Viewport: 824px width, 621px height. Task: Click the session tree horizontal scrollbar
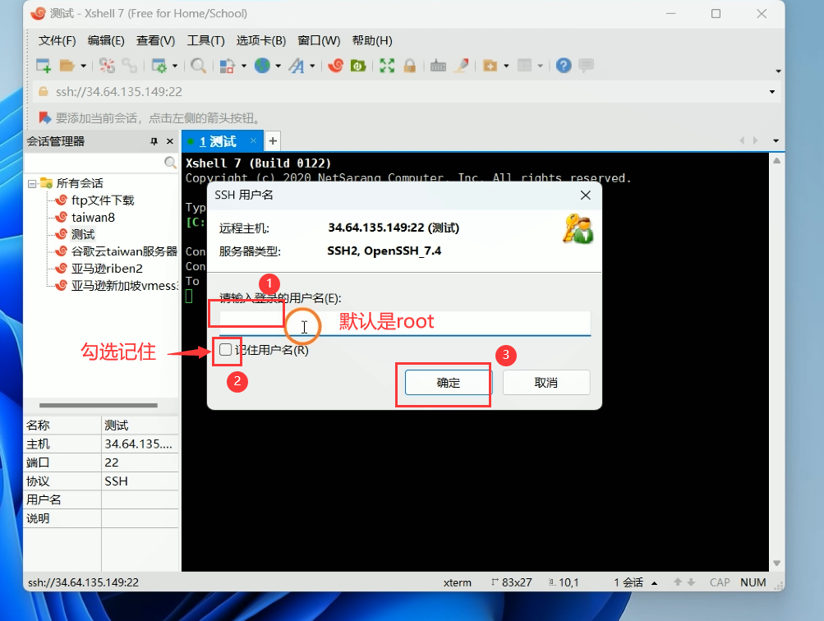click(x=99, y=405)
